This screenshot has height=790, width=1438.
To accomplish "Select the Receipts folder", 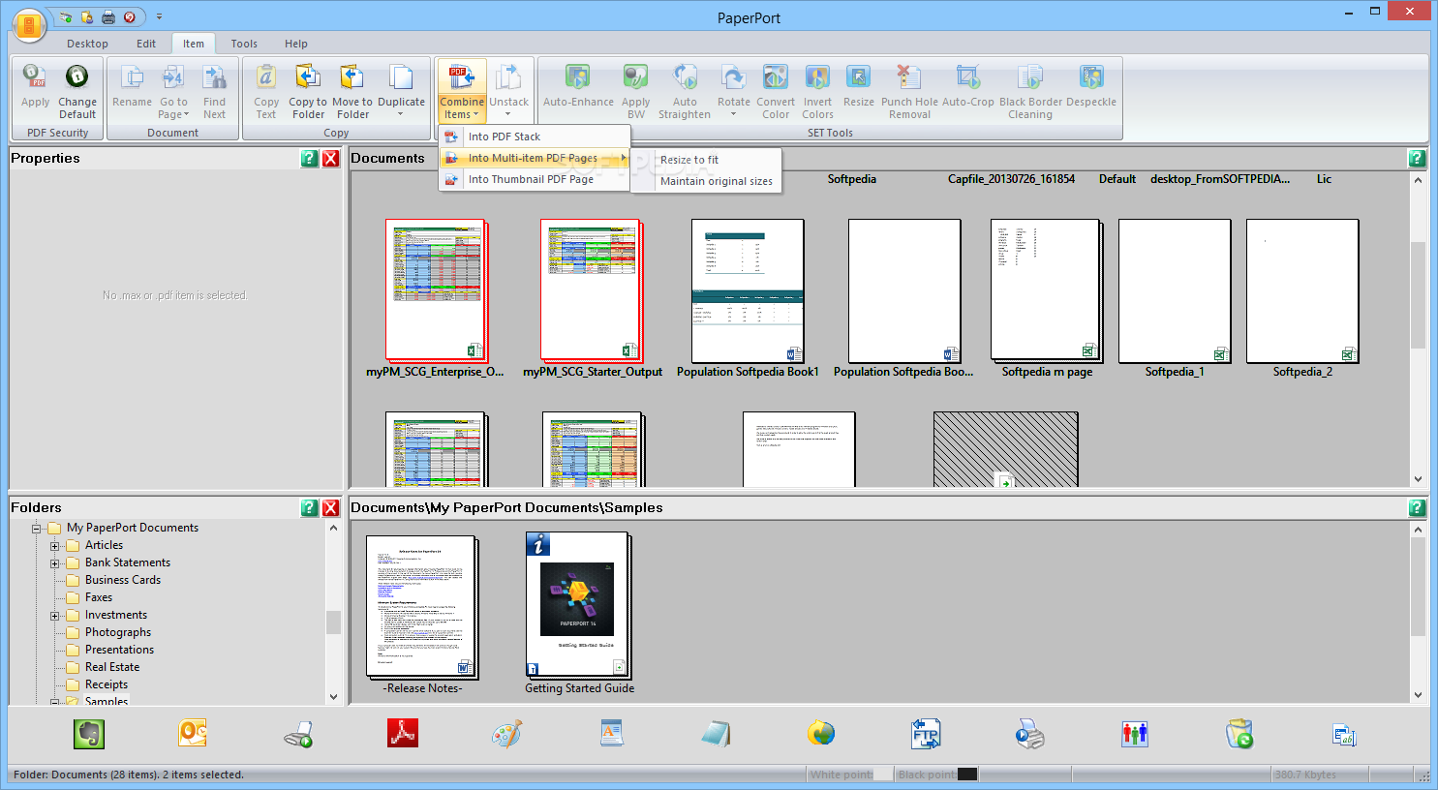I will [107, 684].
